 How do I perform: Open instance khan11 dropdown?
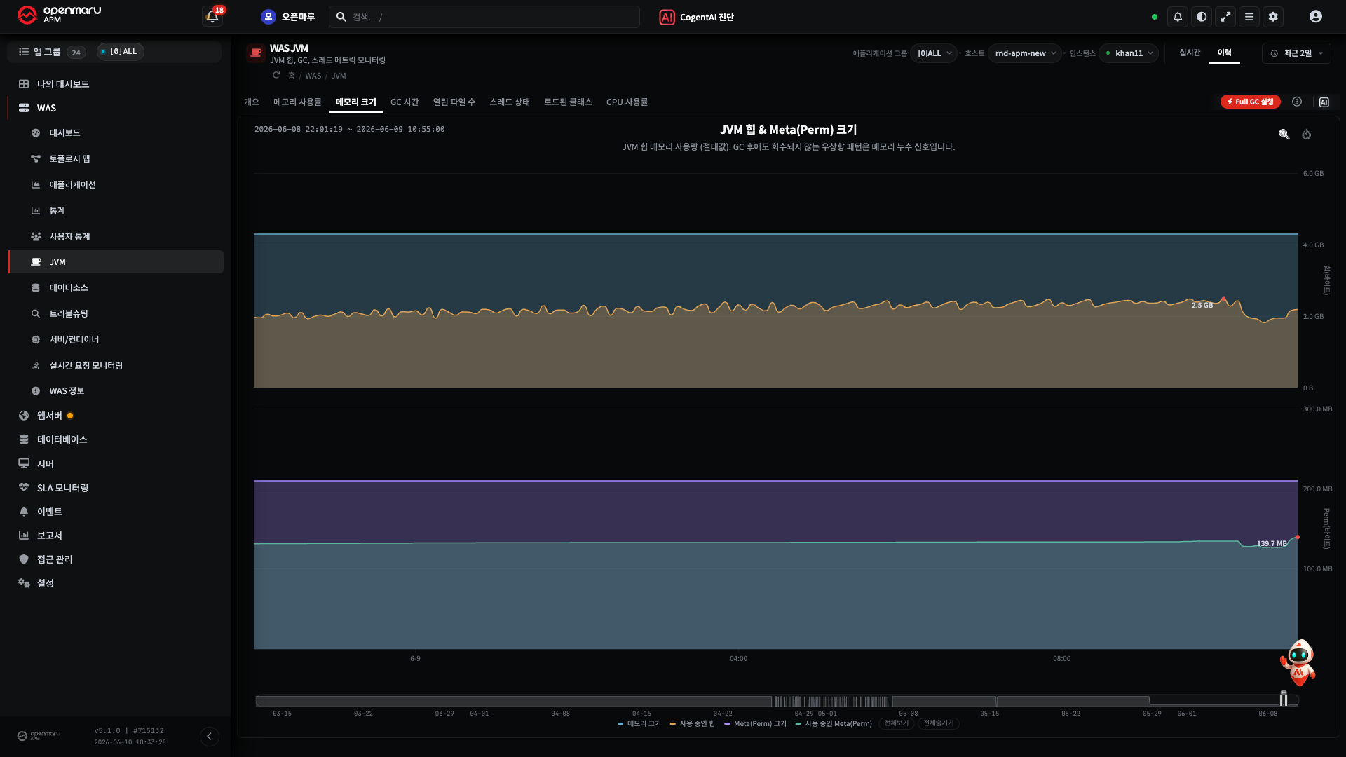pos(1129,53)
